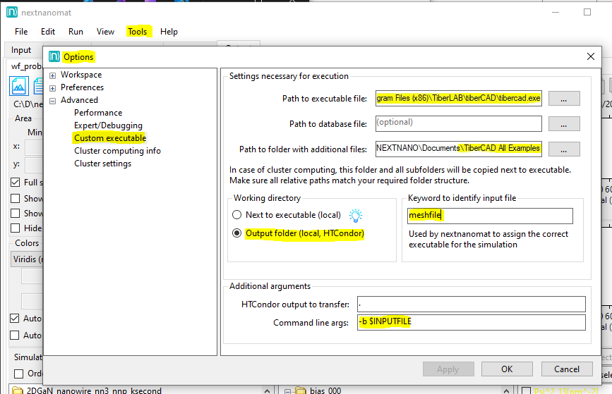
Task: Click the Cancel button
Action: point(566,369)
